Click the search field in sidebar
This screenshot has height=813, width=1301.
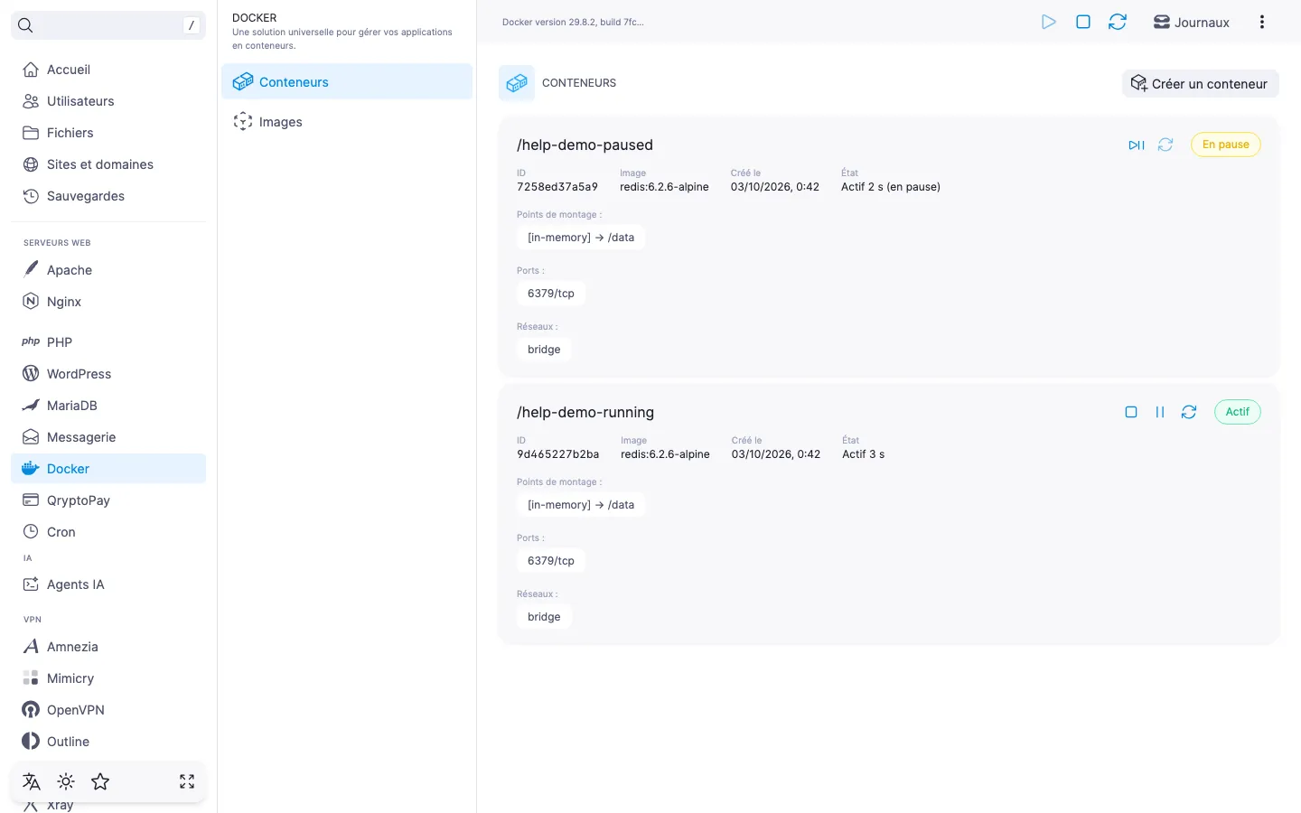click(x=108, y=25)
